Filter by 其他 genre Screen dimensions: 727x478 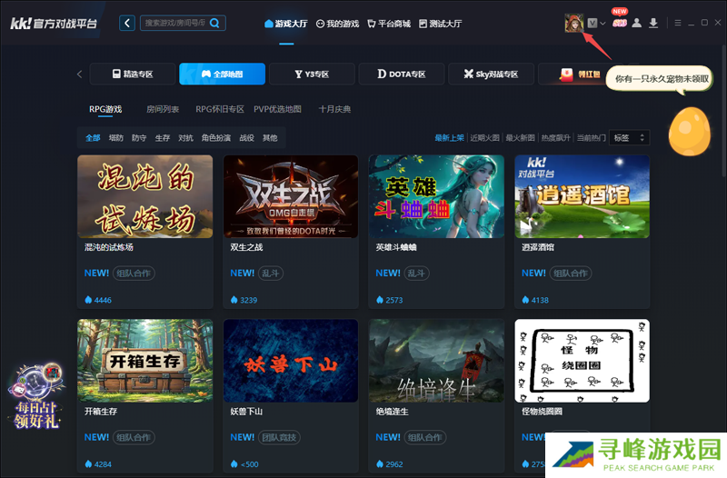[x=270, y=138]
